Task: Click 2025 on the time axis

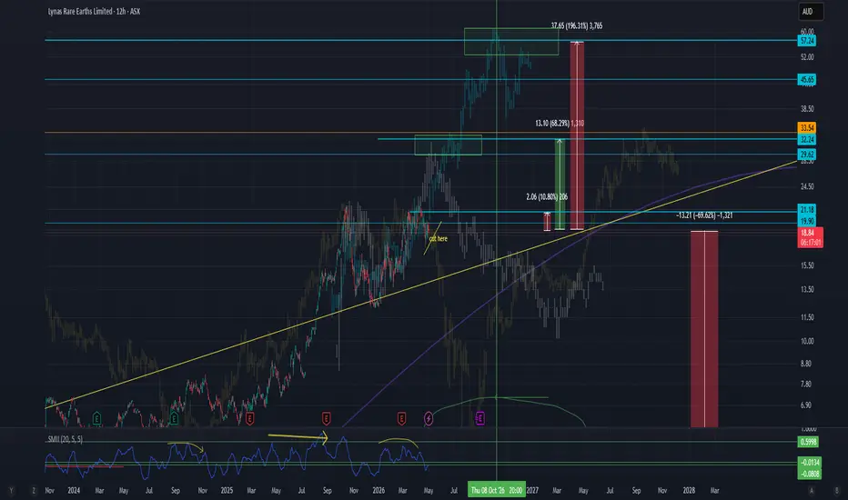Action: pyautogui.click(x=227, y=490)
